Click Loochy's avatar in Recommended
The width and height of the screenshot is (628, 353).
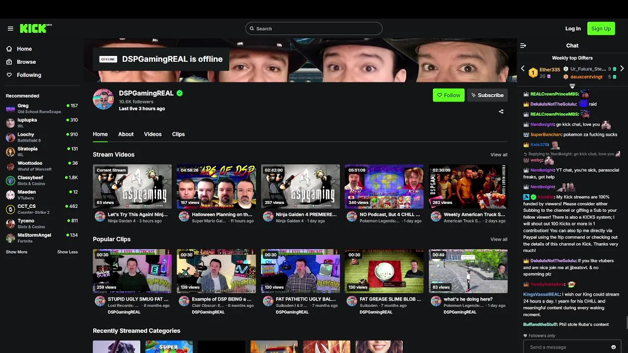click(10, 138)
